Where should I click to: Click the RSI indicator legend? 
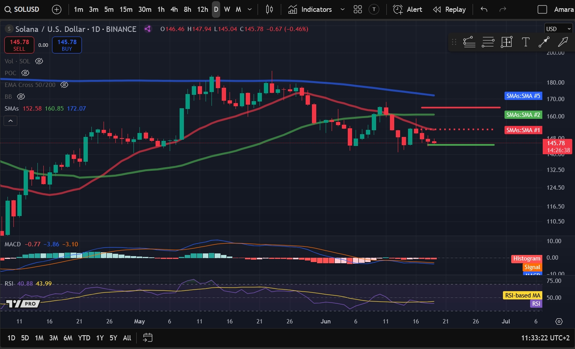[x=9, y=283]
